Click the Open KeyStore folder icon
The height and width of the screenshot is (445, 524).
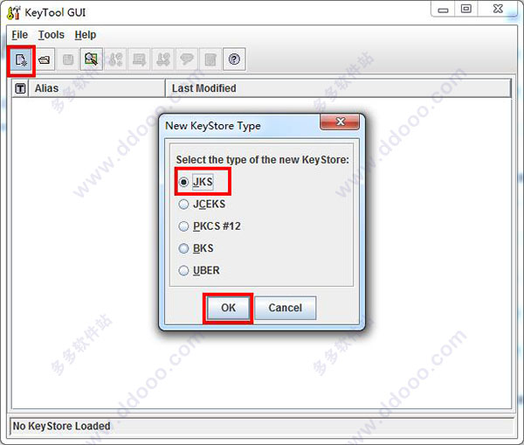[45, 59]
